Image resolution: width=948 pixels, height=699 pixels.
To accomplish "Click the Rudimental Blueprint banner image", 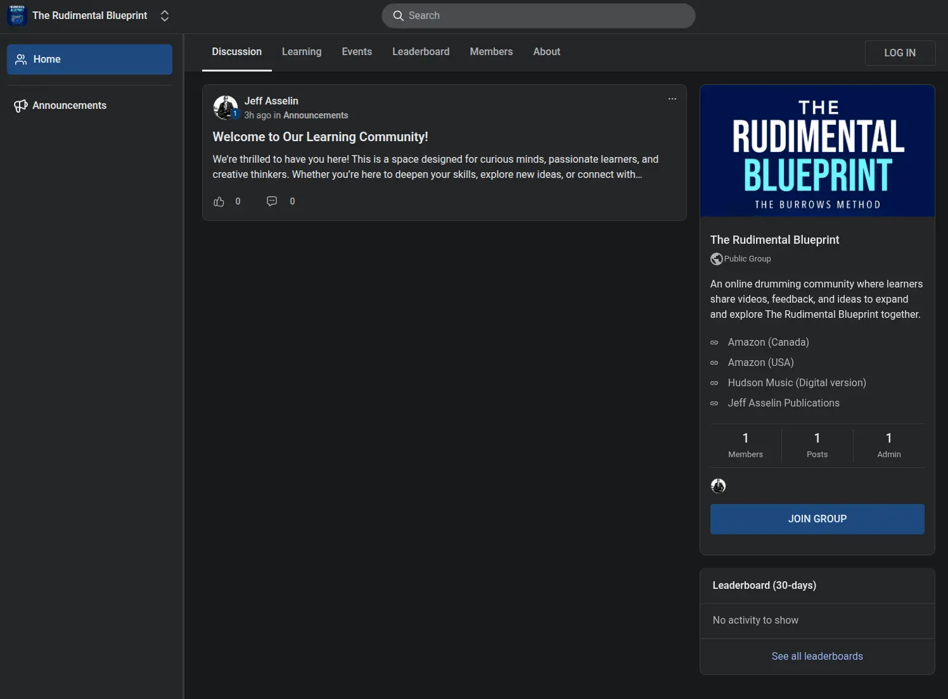I will (817, 151).
